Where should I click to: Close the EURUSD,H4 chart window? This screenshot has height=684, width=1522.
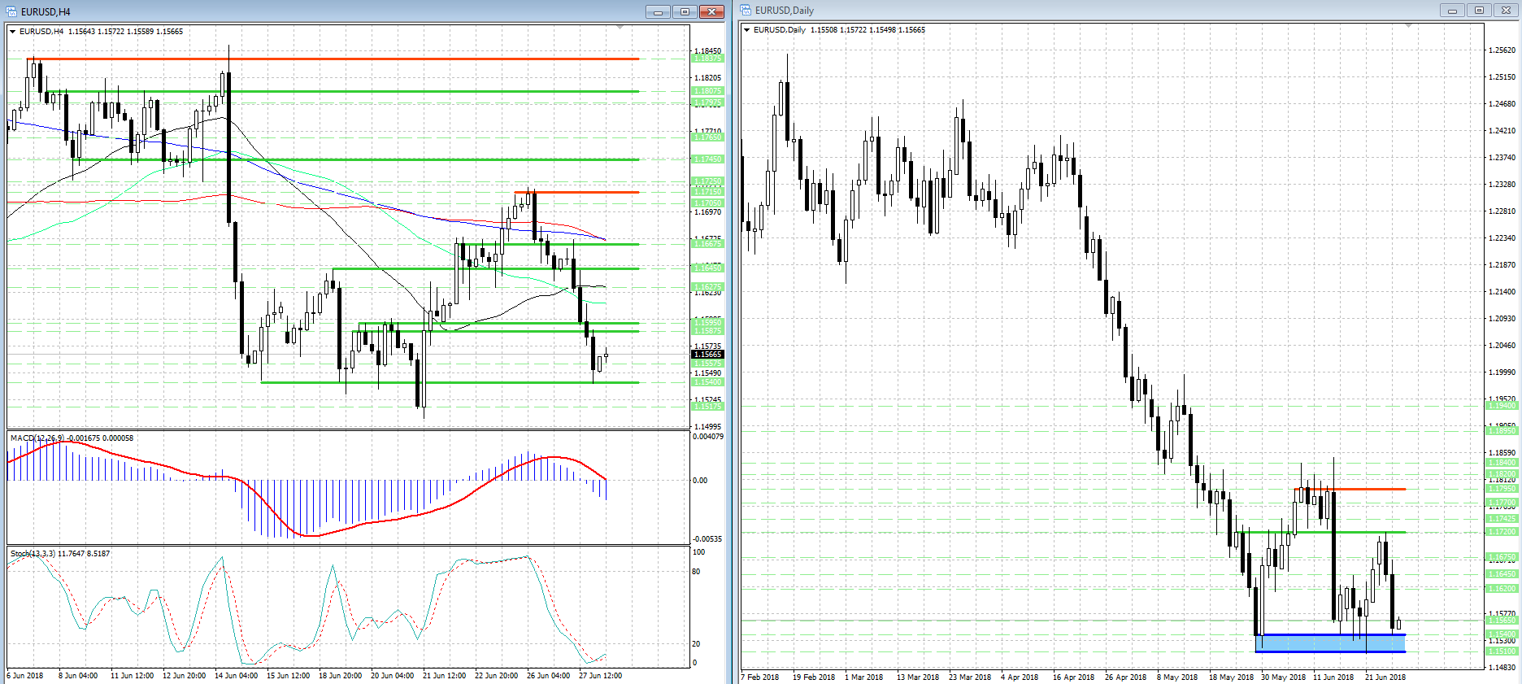click(711, 11)
